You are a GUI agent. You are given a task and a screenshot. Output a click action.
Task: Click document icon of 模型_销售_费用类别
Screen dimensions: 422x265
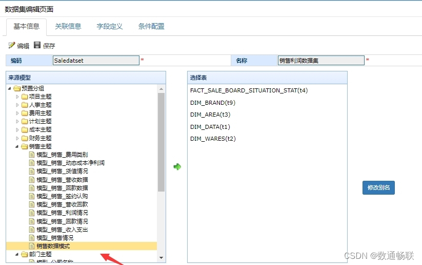pyautogui.click(x=32, y=155)
